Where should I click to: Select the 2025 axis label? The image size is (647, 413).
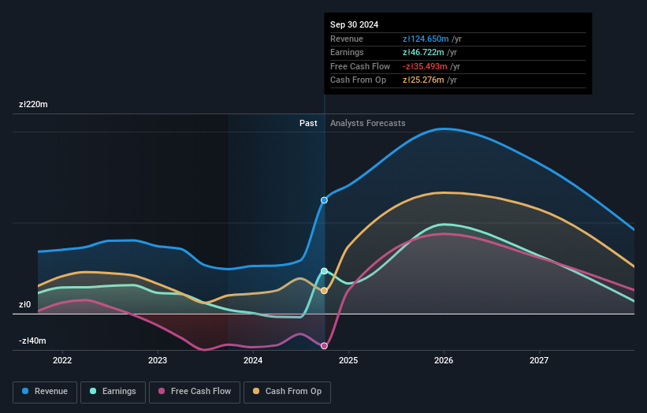coord(348,361)
